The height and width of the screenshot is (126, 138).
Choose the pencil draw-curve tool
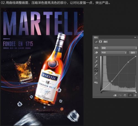coord(96,74)
